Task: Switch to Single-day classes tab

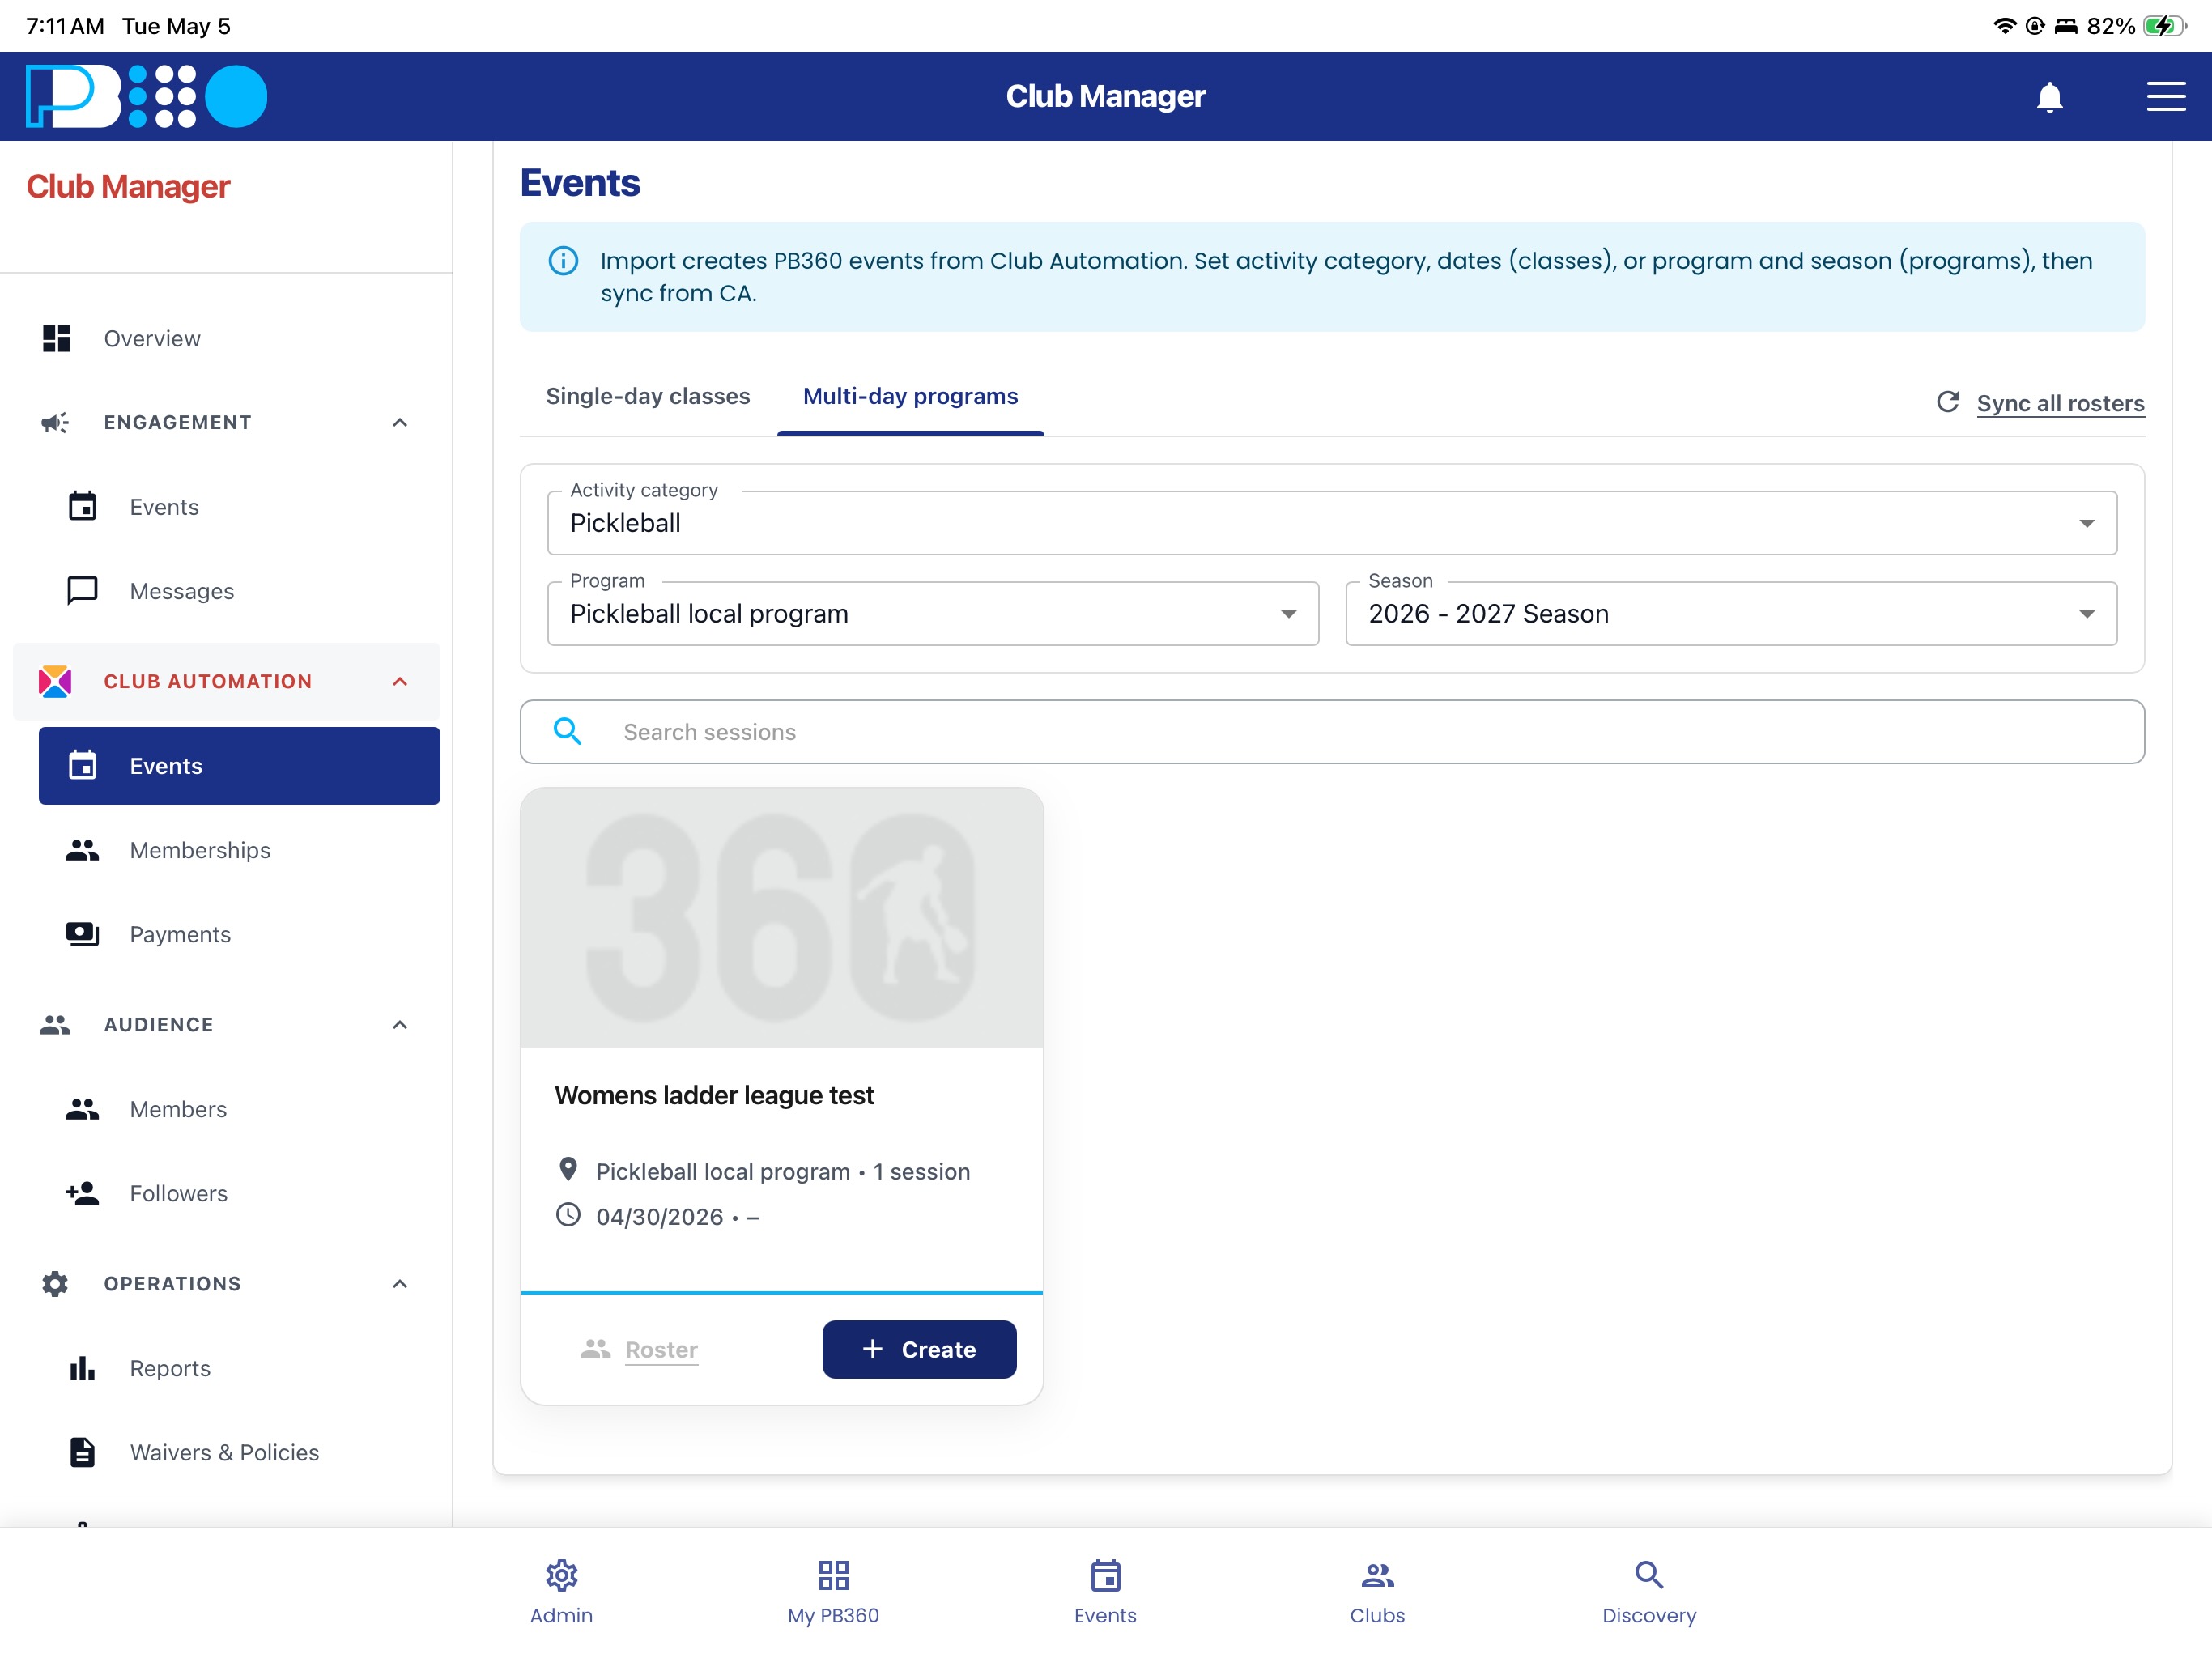Action: point(647,396)
